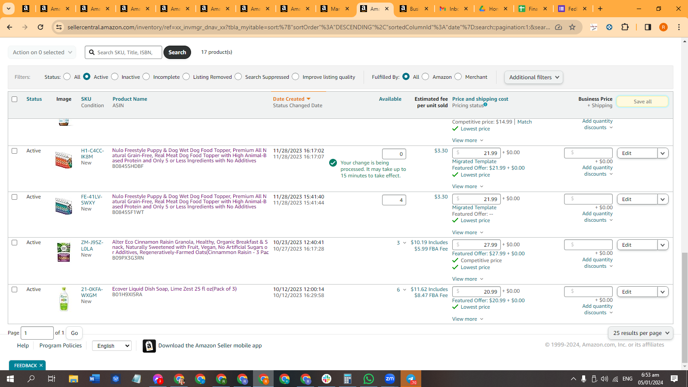The height and width of the screenshot is (387, 688).
Task: Open Slack from the taskbar
Action: pos(327,379)
